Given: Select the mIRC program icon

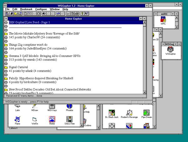Looking at the screenshot, I should click(163, 20).
